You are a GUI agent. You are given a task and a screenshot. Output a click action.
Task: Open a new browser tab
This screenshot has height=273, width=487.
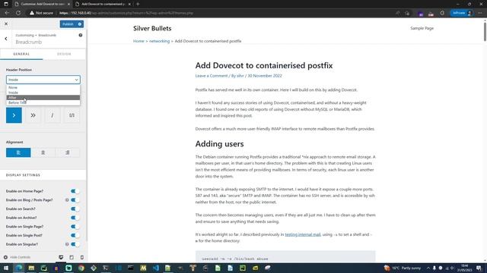pos(138,4)
